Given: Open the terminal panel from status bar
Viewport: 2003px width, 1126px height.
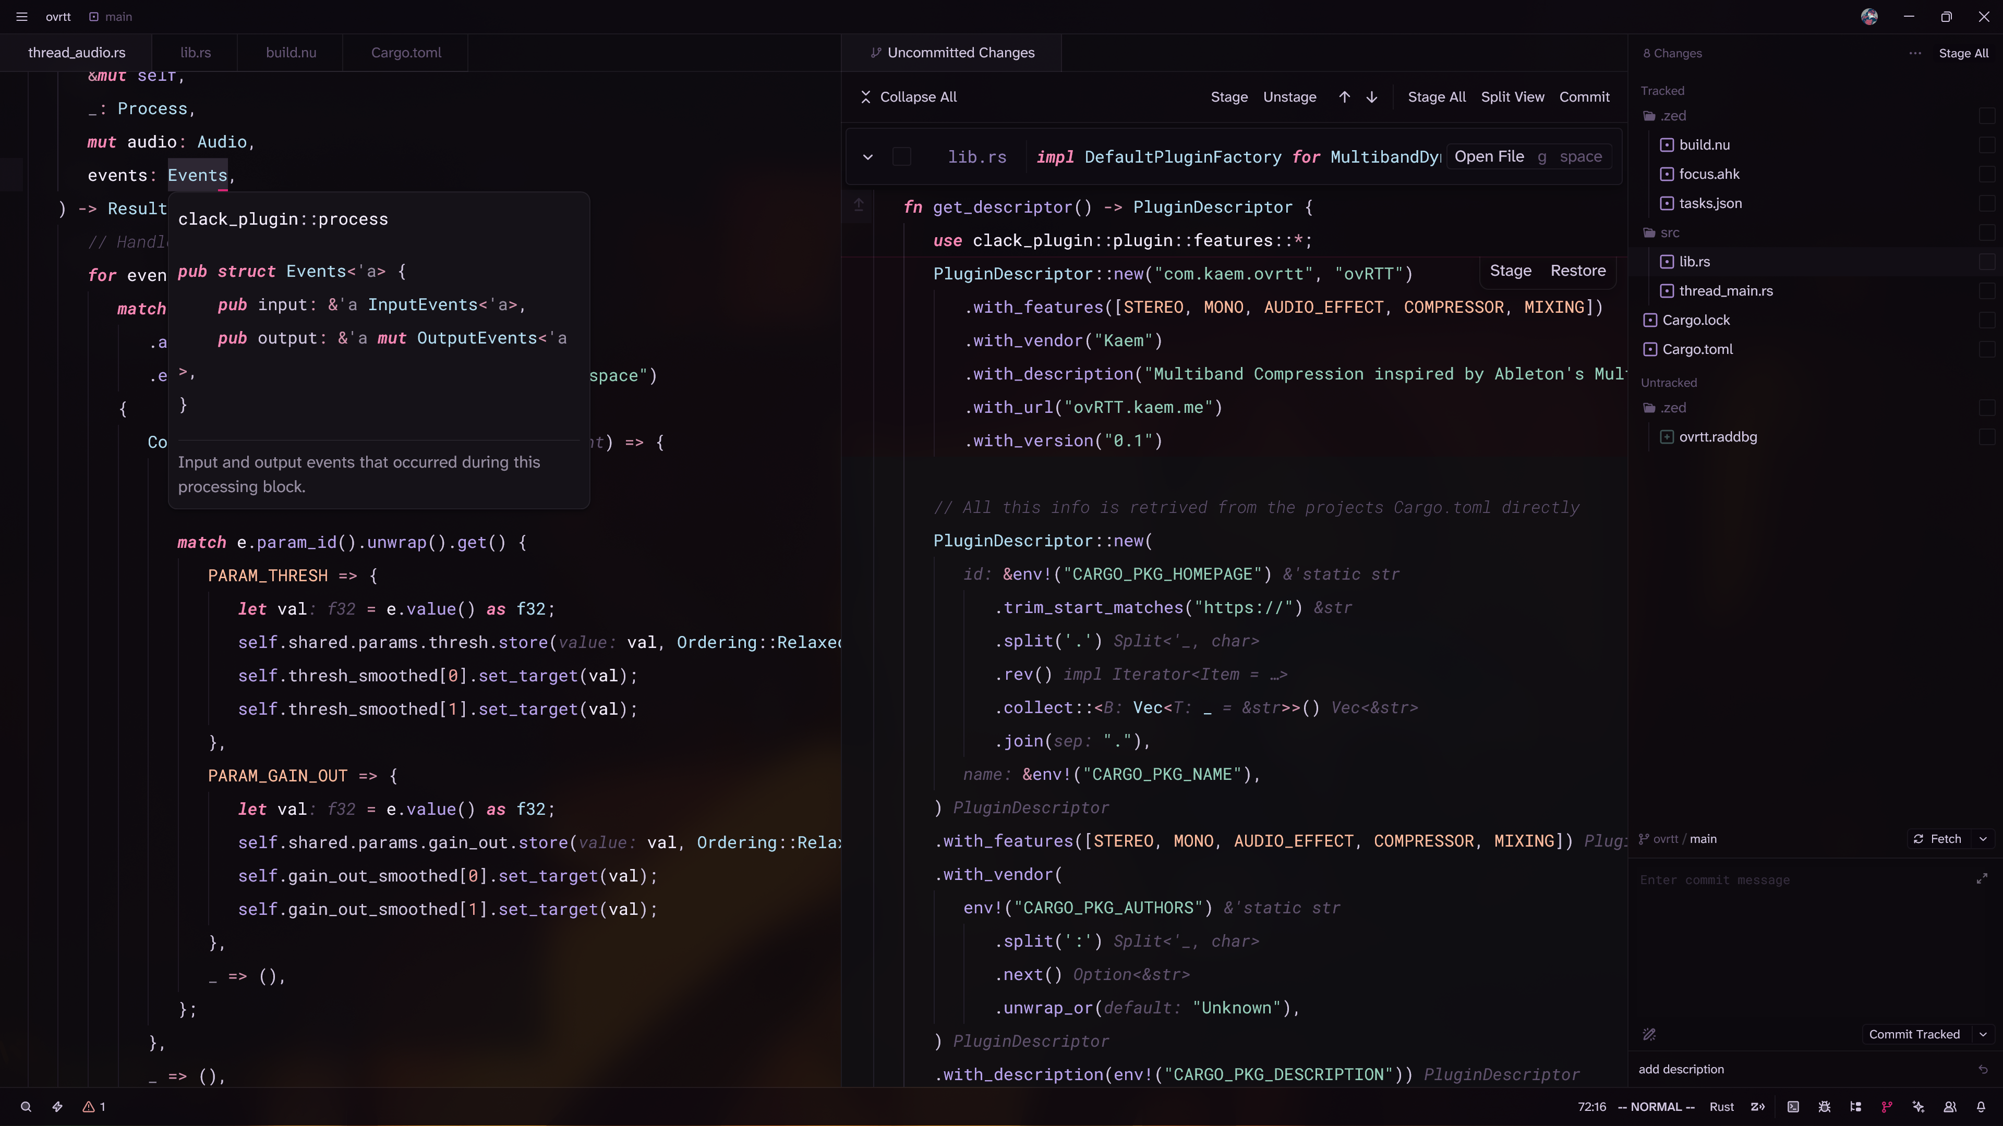Looking at the screenshot, I should pos(1793,1107).
